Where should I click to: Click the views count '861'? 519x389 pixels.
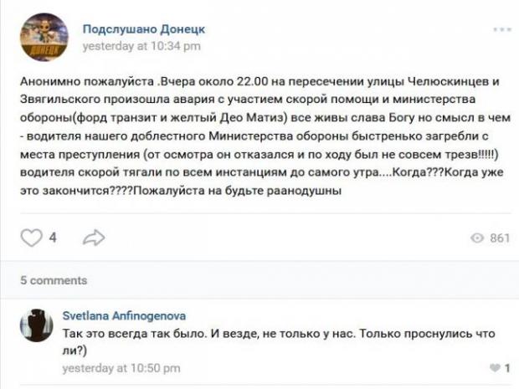tap(500, 238)
